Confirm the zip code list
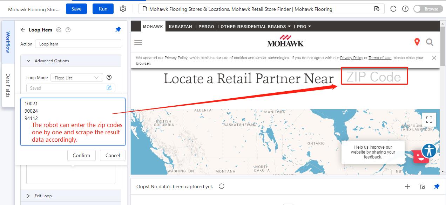 (81, 155)
